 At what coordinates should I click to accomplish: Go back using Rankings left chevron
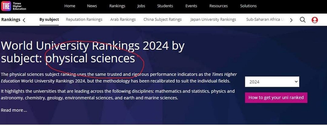(x=24, y=20)
